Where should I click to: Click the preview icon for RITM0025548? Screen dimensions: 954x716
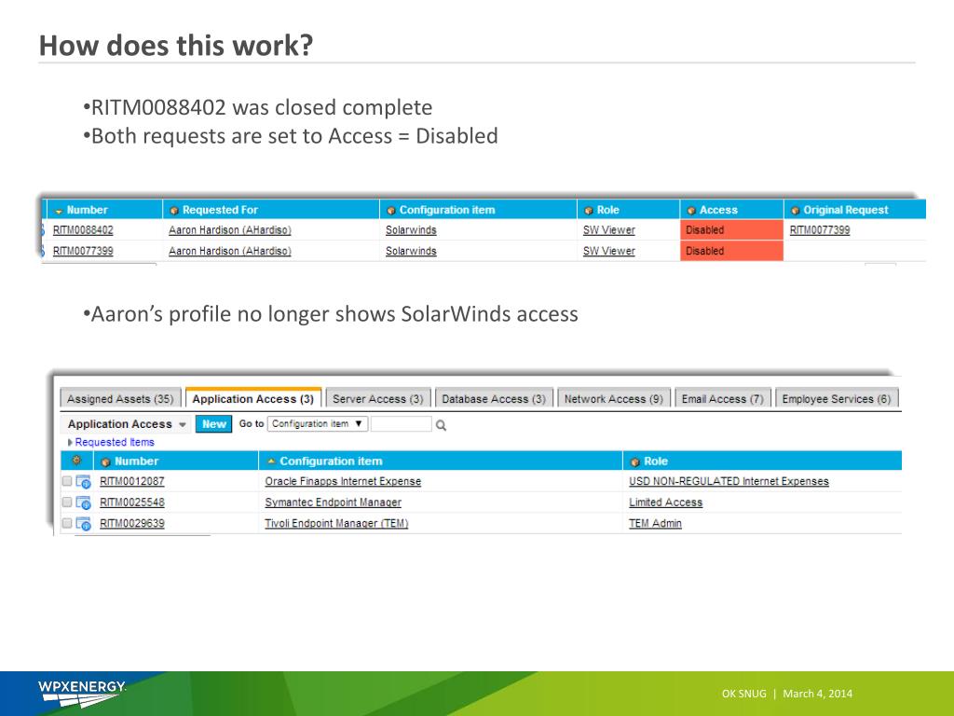click(x=83, y=503)
